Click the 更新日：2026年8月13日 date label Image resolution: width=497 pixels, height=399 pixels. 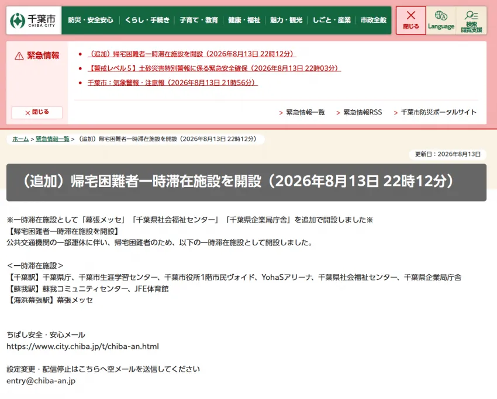tap(447, 154)
